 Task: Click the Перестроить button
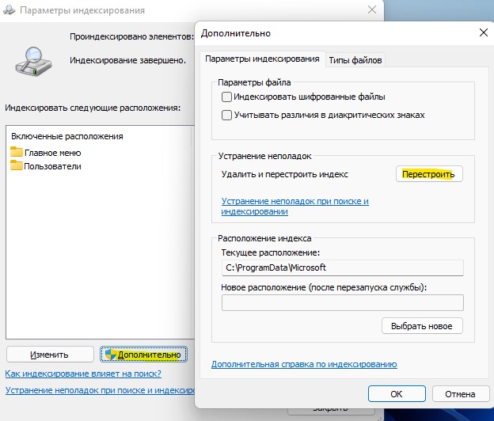pyautogui.click(x=429, y=174)
